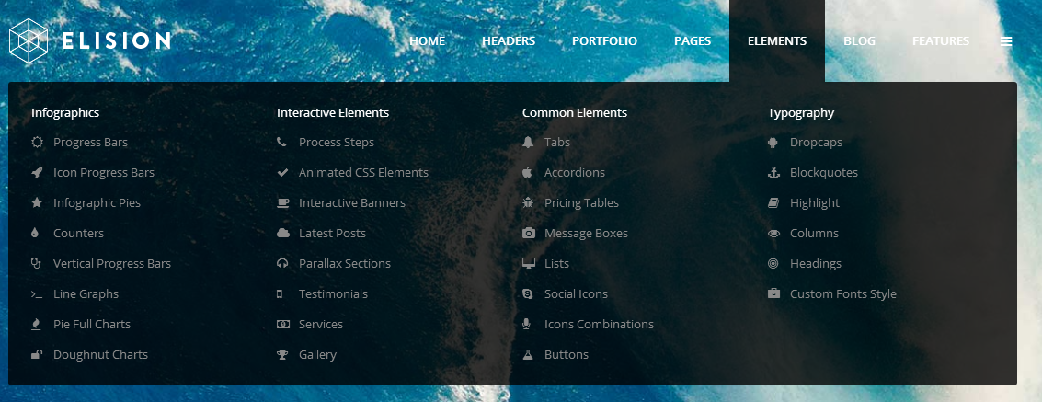Expand the Pages navigation dropdown
Screen dimensions: 1042x402
693,41
